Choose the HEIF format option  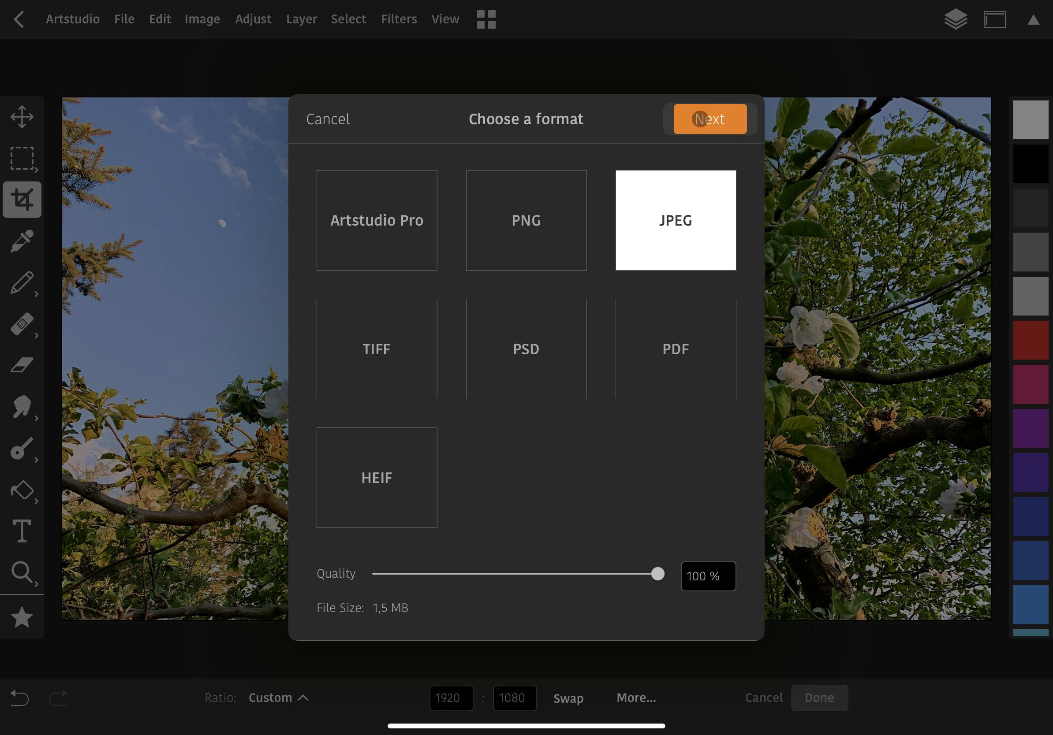click(x=377, y=478)
